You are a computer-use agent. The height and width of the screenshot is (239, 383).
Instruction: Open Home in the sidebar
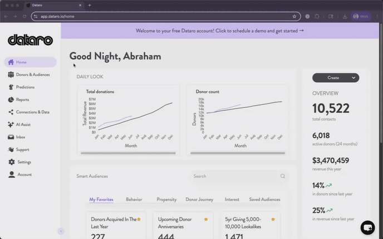point(30,62)
